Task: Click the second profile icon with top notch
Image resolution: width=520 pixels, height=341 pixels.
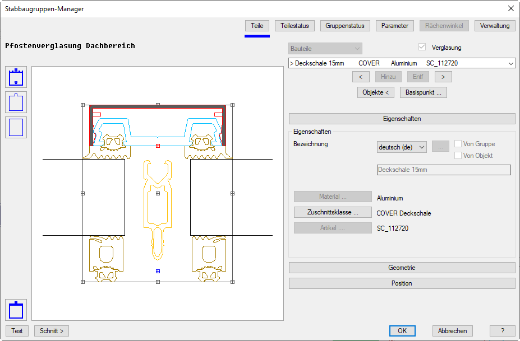Action: point(16,102)
